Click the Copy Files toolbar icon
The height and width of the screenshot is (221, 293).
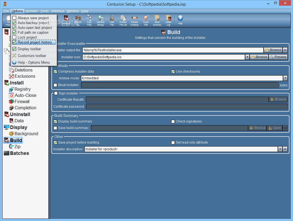tap(89, 21)
